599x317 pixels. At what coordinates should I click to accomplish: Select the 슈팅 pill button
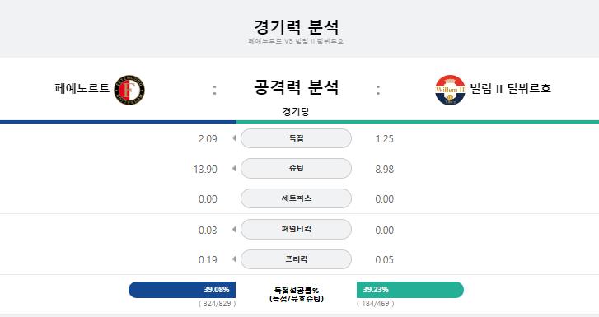tap(296, 169)
